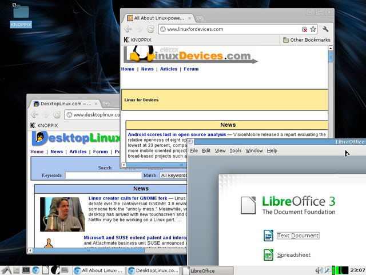
Task: Click the Keywords search input field
Action: pyautogui.click(x=103, y=176)
